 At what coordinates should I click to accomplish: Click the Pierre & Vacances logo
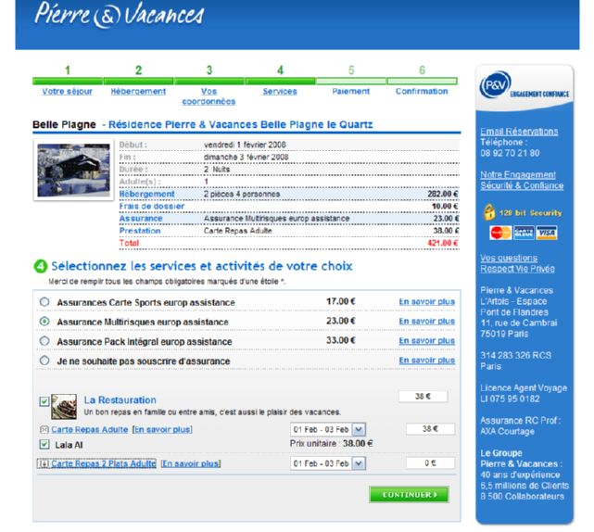click(x=119, y=15)
